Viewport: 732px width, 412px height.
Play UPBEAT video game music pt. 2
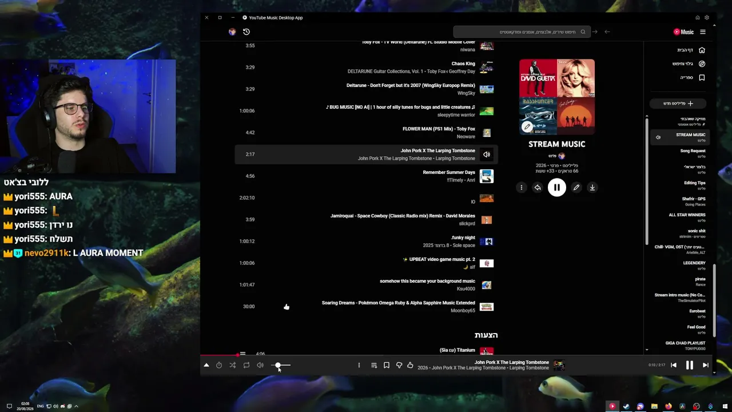click(366, 263)
